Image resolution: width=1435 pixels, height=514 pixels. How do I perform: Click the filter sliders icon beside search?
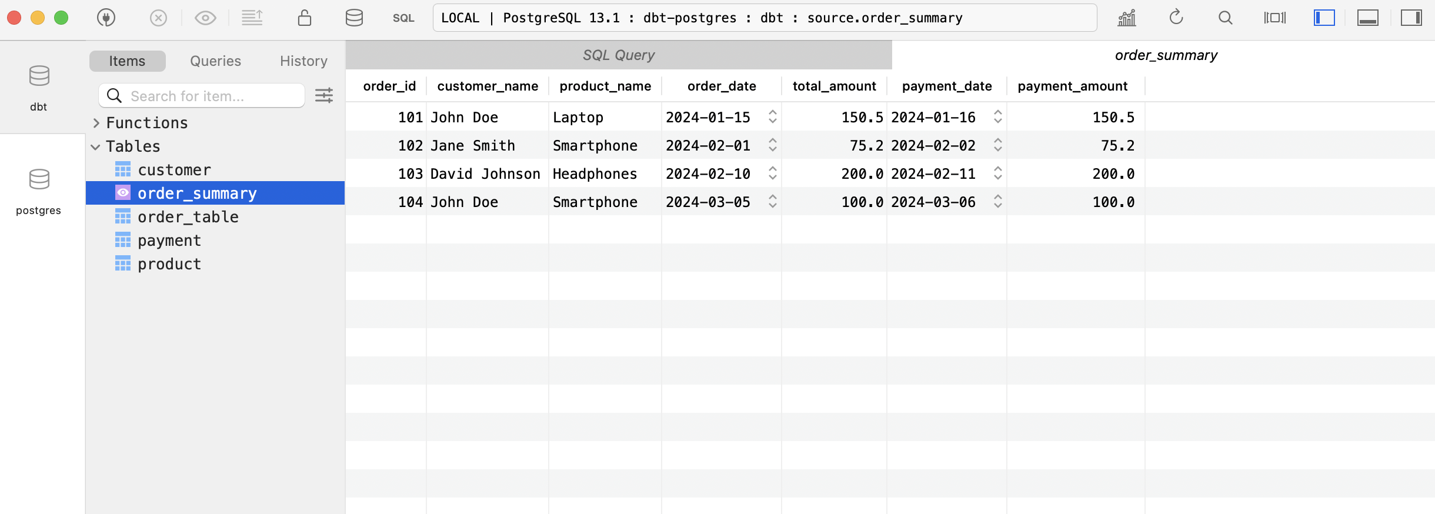[x=324, y=95]
